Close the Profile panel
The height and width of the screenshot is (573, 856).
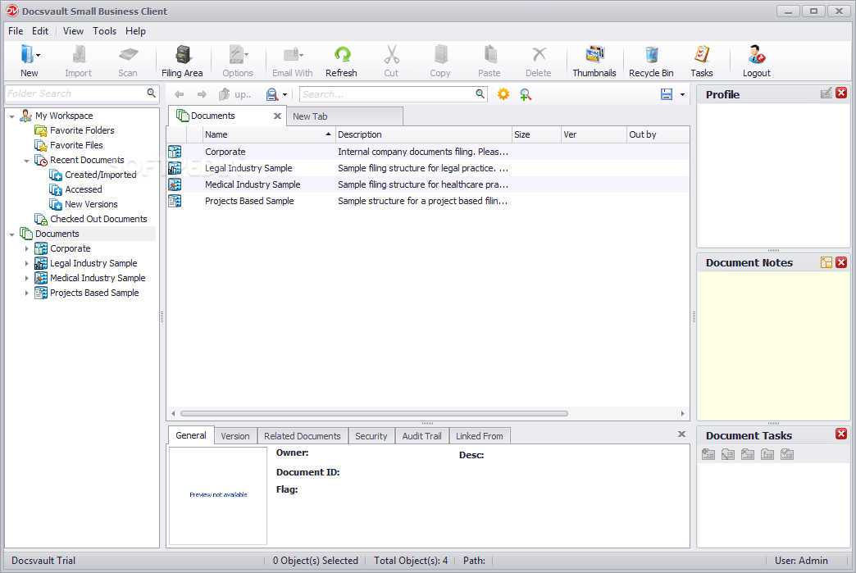click(841, 93)
